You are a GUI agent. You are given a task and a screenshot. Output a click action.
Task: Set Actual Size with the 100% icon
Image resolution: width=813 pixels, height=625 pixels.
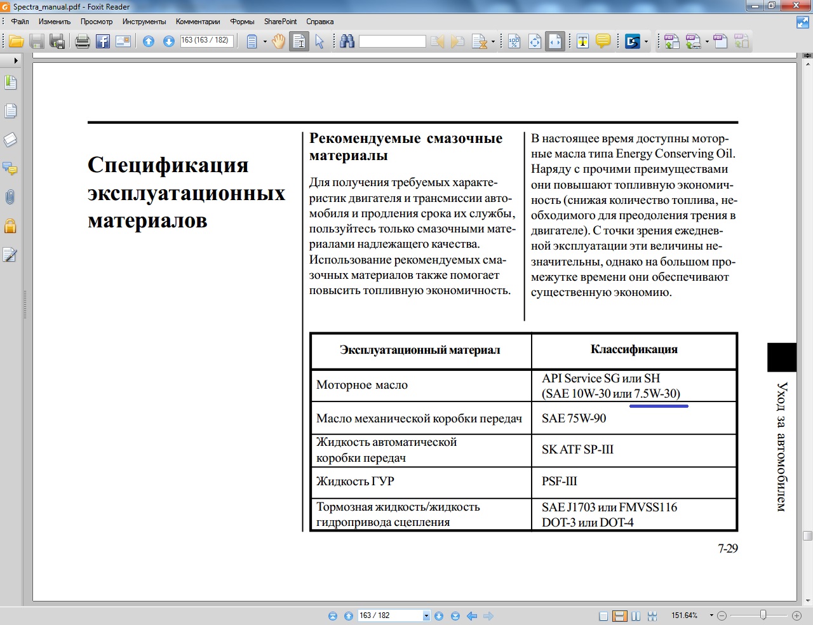coord(514,42)
